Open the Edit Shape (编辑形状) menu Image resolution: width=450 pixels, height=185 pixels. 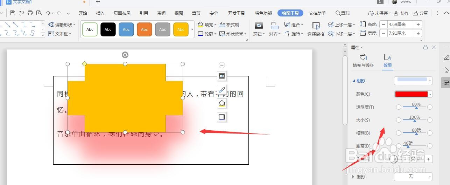point(62,25)
